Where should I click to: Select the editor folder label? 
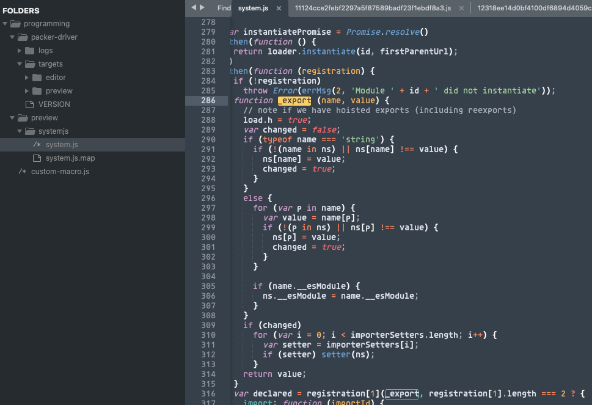(56, 78)
